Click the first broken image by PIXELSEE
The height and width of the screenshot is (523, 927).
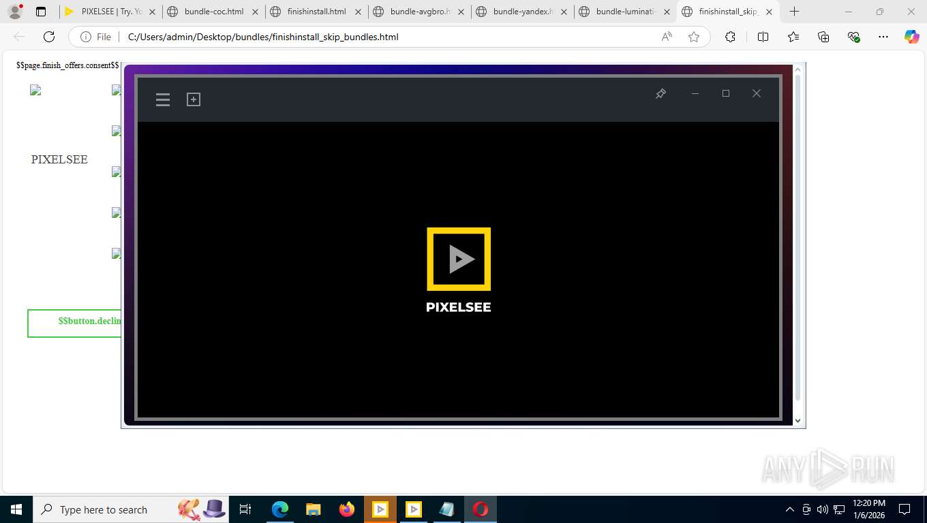pyautogui.click(x=35, y=90)
